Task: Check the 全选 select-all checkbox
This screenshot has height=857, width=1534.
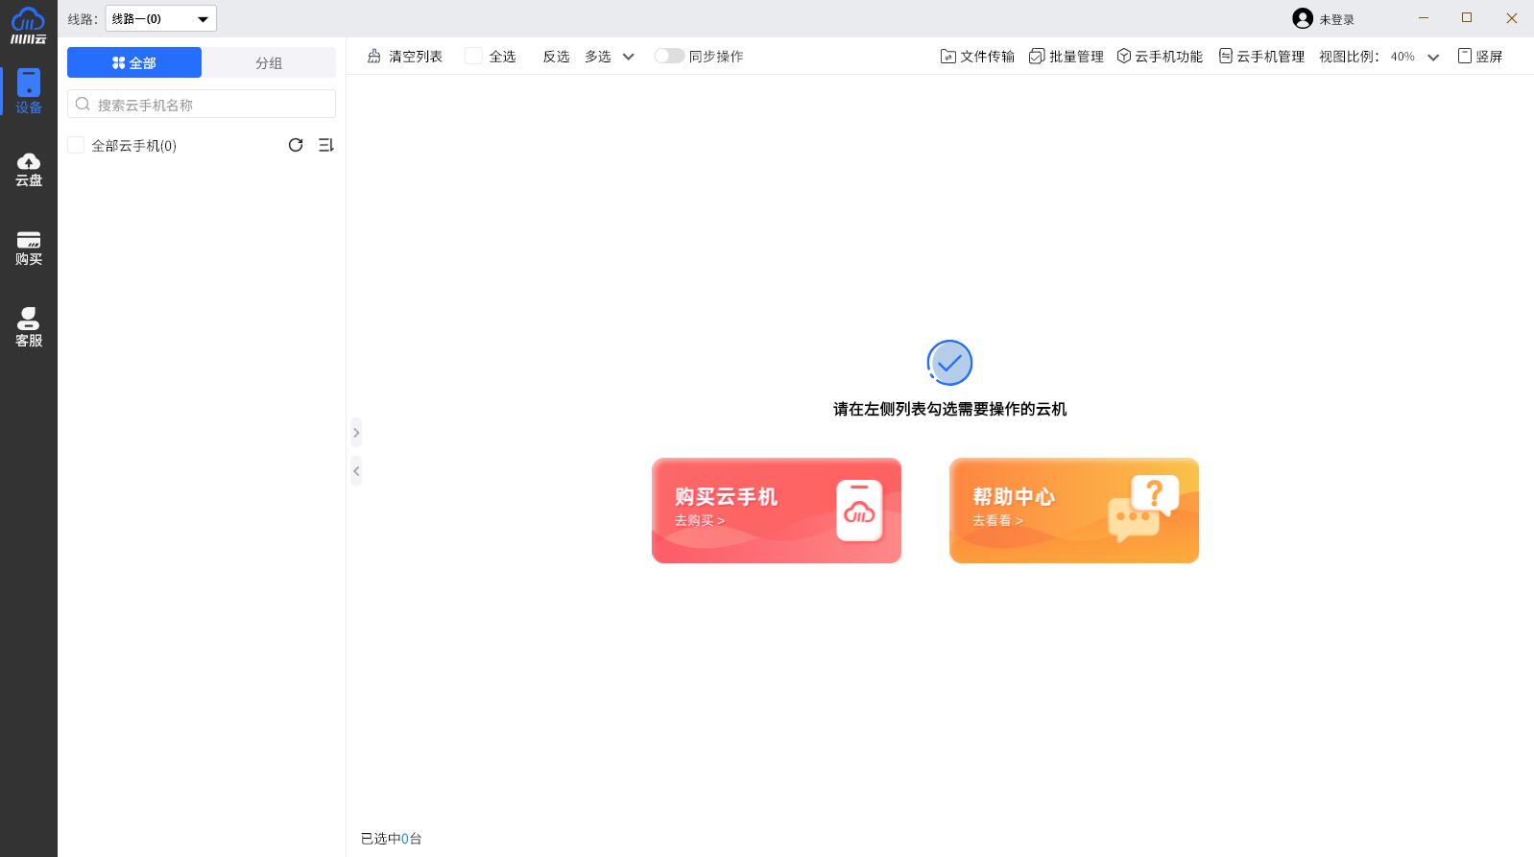Action: [473, 57]
